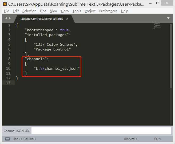Click line number 1 in the gutter
This screenshot has height=144, width=175.
pyautogui.click(x=9, y=25)
